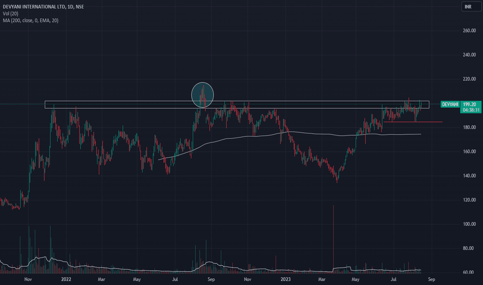The height and width of the screenshot is (285, 483).
Task: Click the 140.00 price axis label
Action: click(469, 176)
